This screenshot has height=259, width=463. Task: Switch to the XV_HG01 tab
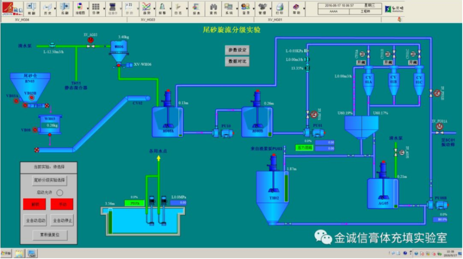(x=275, y=19)
